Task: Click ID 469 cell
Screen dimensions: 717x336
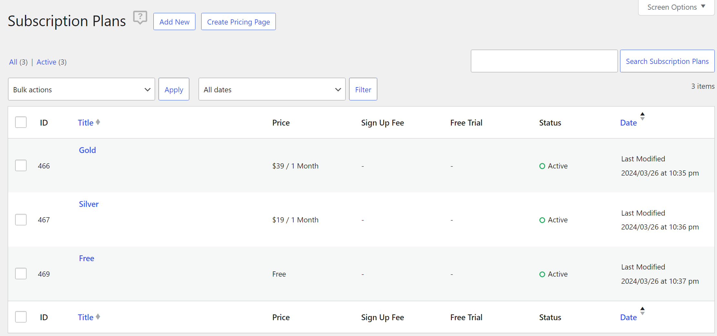Action: click(44, 274)
